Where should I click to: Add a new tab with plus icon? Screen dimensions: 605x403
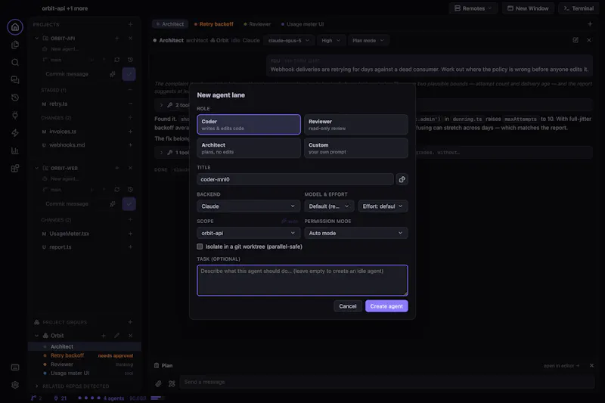tap(590, 24)
